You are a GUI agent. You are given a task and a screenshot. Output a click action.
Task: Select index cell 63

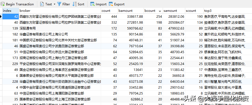[x=11, y=93]
